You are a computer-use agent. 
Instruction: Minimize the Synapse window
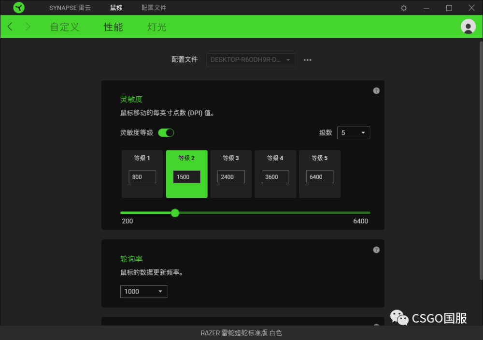coord(426,8)
